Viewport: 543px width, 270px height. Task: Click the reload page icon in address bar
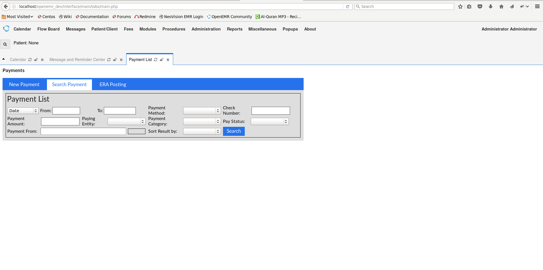coord(347,6)
